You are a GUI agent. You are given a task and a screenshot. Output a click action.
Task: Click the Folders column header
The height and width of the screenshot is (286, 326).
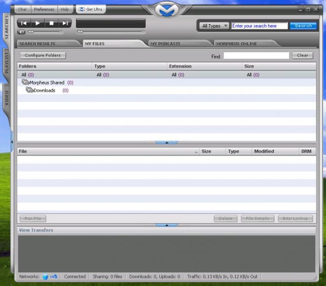[54, 66]
